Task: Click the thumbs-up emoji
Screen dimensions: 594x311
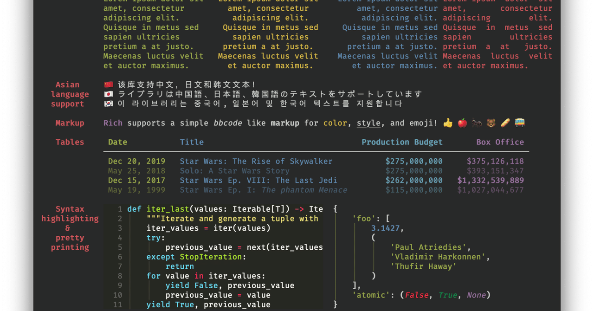Action: point(448,123)
